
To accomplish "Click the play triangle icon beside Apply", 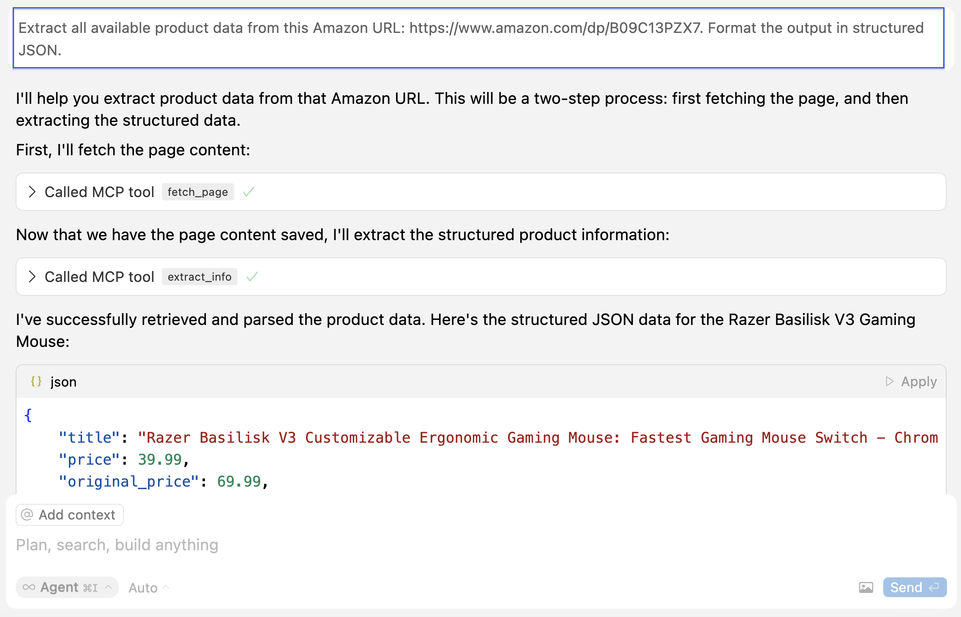I will (x=890, y=382).
